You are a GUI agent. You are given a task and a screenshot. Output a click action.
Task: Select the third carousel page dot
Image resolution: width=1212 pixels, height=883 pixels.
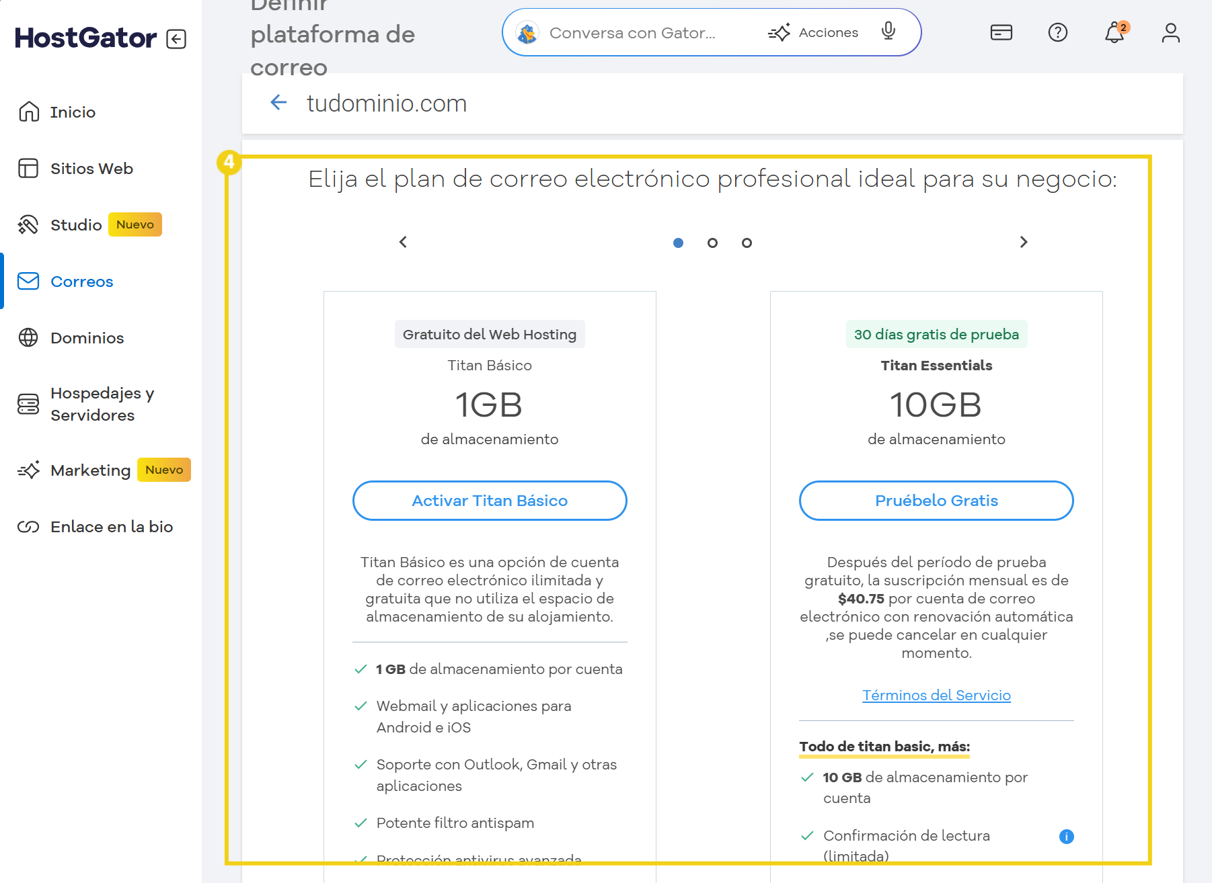tap(747, 243)
